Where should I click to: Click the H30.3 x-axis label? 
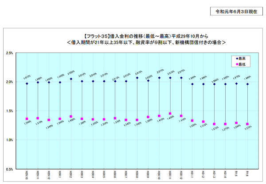coord(82,174)
